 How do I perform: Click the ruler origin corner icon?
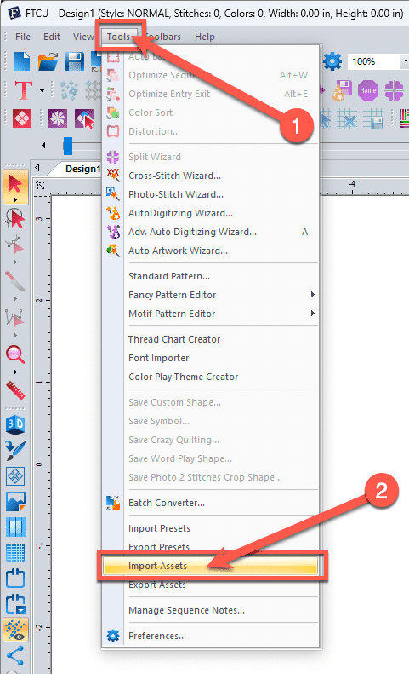tap(40, 185)
